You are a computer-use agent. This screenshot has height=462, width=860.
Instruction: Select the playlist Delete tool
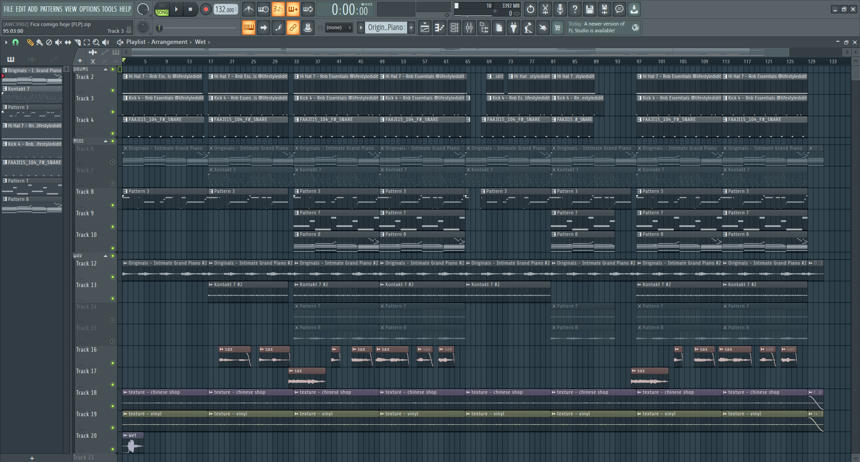49,42
